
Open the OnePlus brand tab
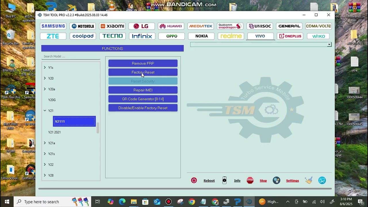(x=290, y=36)
